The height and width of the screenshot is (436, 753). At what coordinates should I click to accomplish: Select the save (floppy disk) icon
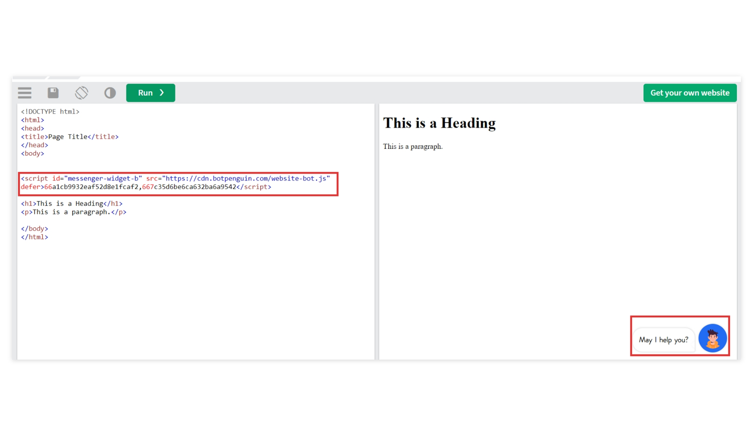53,93
